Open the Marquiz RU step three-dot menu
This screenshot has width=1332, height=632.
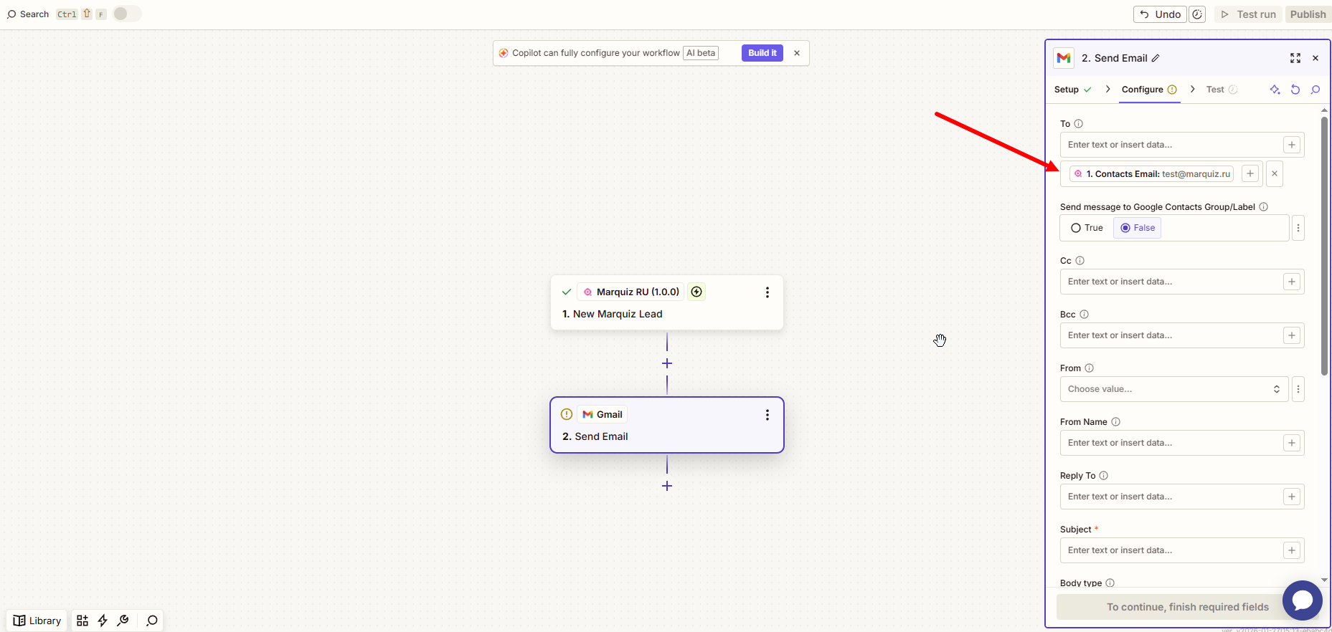(x=767, y=292)
